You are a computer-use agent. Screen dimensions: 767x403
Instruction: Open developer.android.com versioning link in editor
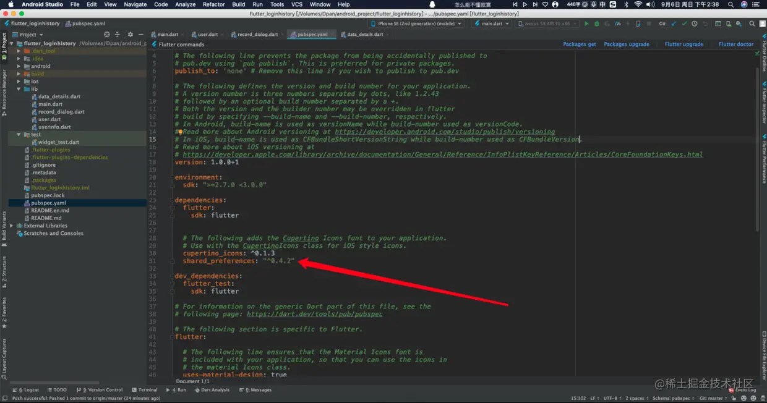[445, 132]
